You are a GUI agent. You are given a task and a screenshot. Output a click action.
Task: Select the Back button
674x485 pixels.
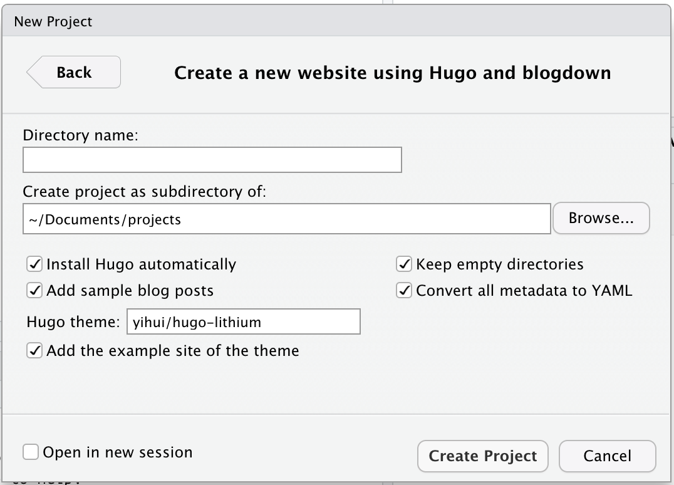[73, 72]
